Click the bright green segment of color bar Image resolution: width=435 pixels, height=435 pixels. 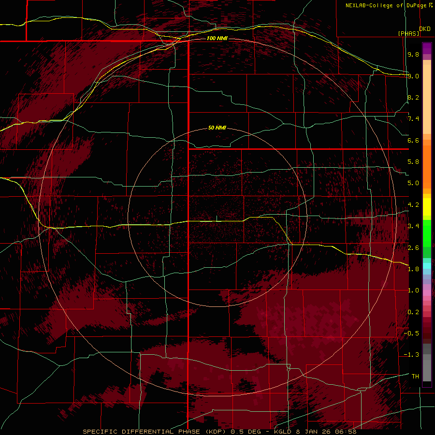tap(427, 233)
